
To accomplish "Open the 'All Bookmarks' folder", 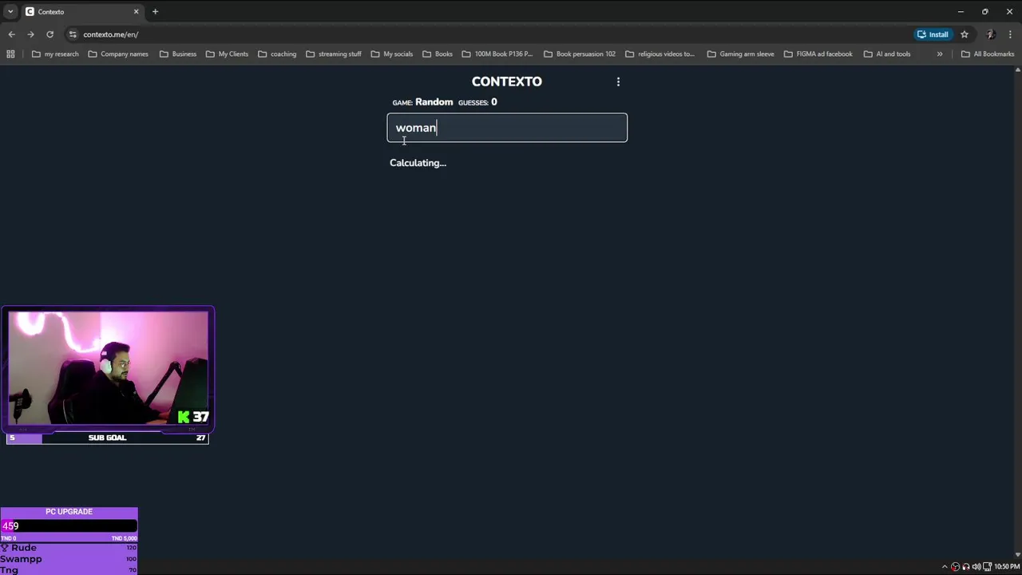I will [x=988, y=54].
